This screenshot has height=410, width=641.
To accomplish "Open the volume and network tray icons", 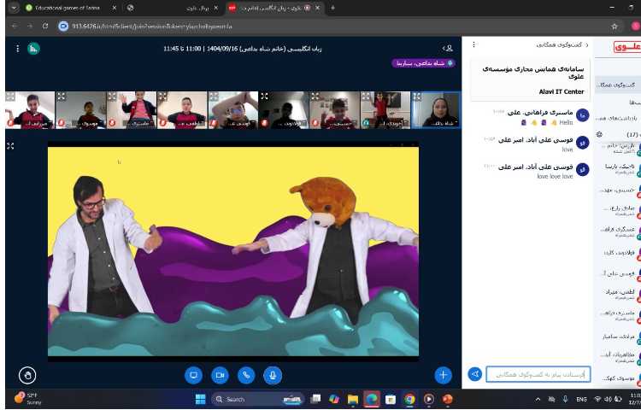I will click(x=608, y=399).
